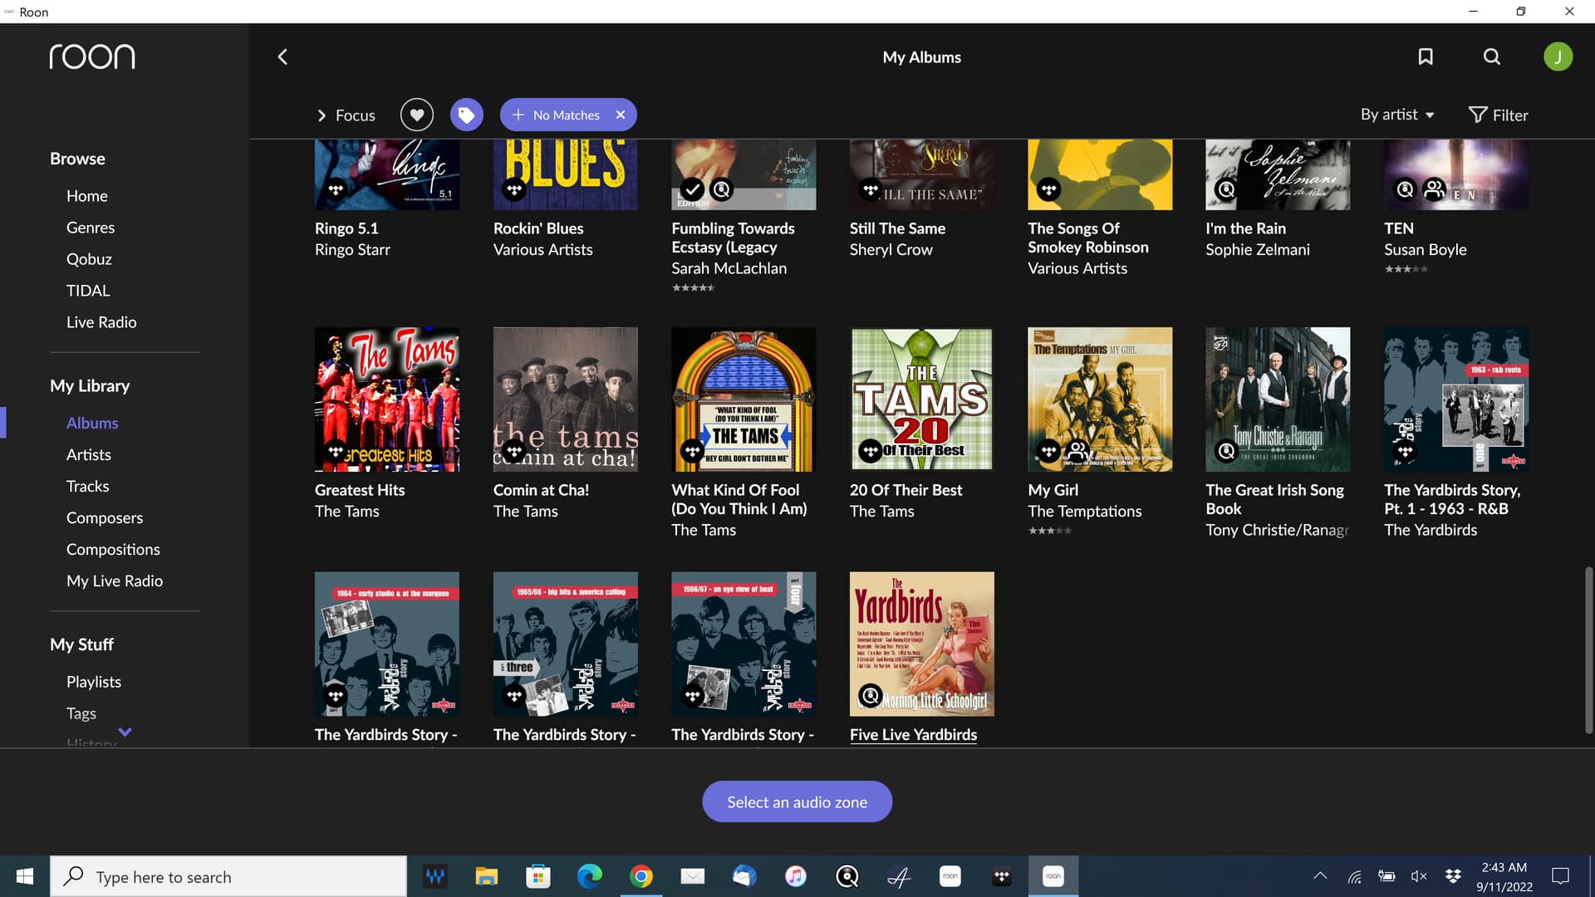Open Five Live Yardbirds album link
This screenshot has width=1595, height=897.
(913, 734)
